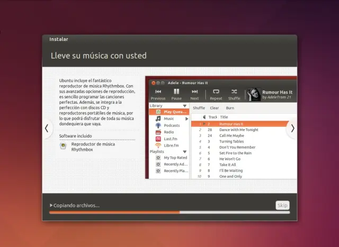Pause the song in Rhythmbox
The image size is (339, 247).
(176, 92)
